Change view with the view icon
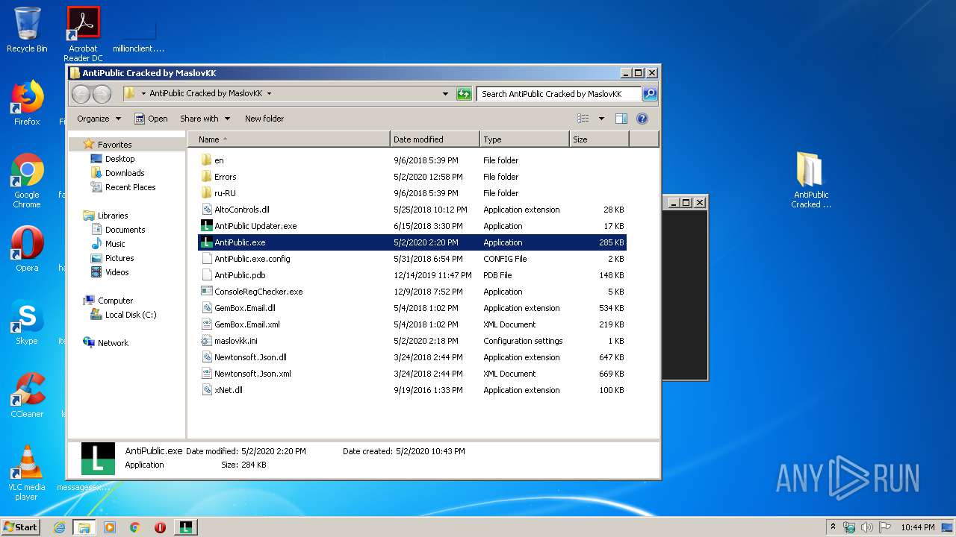 tap(583, 119)
